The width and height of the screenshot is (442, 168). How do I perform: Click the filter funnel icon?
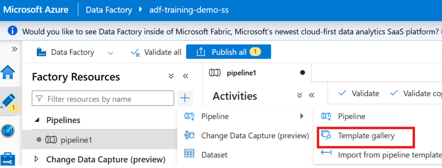click(39, 98)
